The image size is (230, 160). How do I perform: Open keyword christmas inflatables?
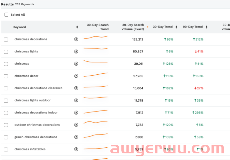pyautogui.click(x=30, y=149)
